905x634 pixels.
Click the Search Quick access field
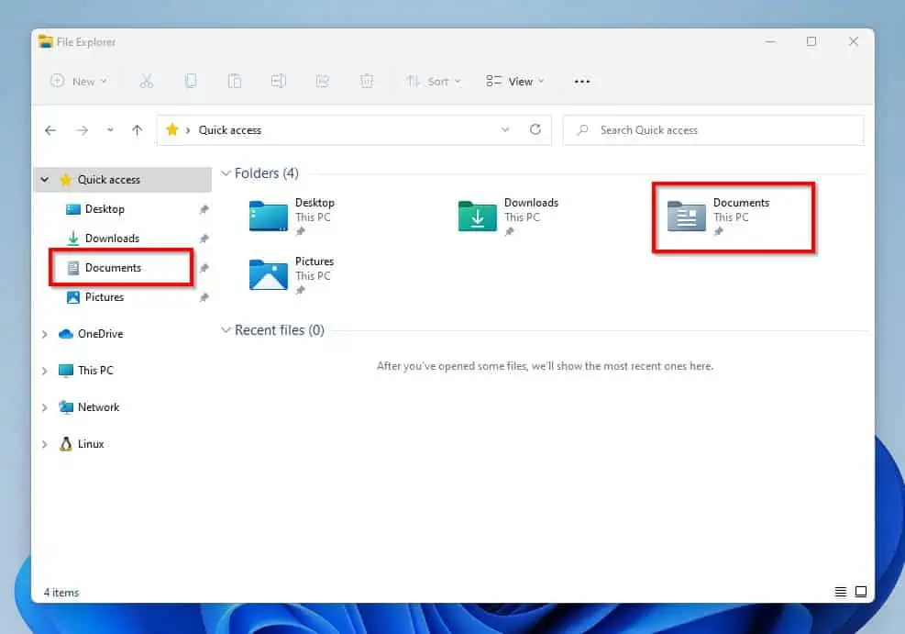coord(713,130)
